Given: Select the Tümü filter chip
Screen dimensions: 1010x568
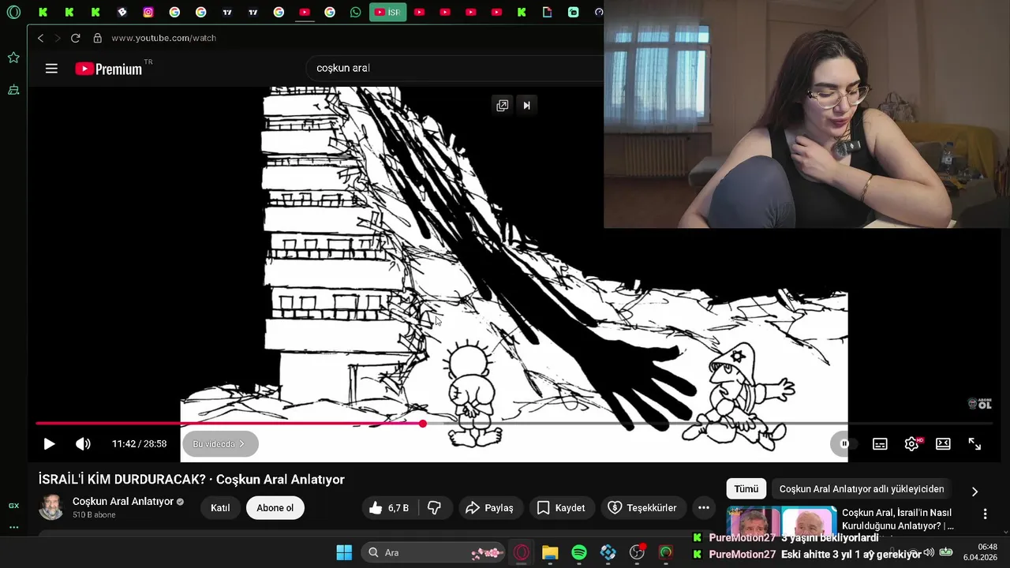Looking at the screenshot, I should pos(746,489).
